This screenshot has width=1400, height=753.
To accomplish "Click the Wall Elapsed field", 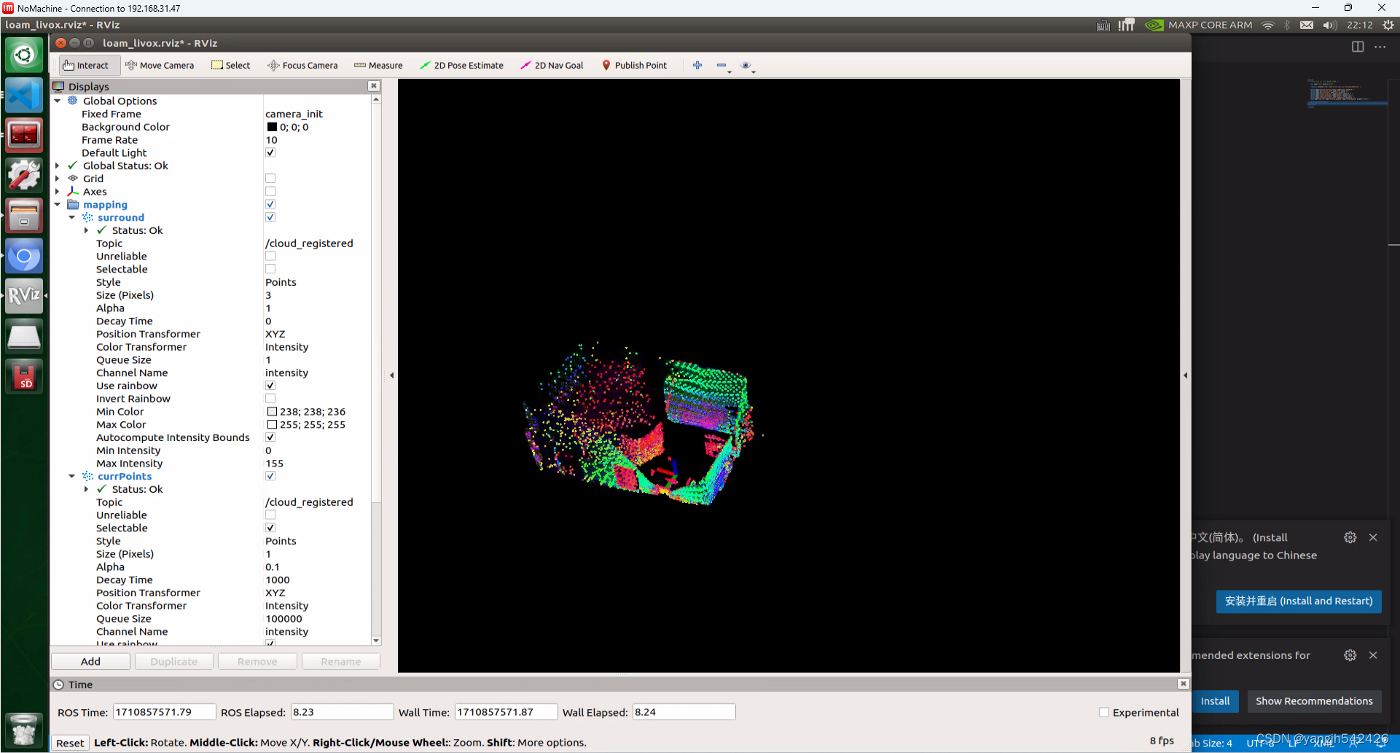I will (684, 712).
